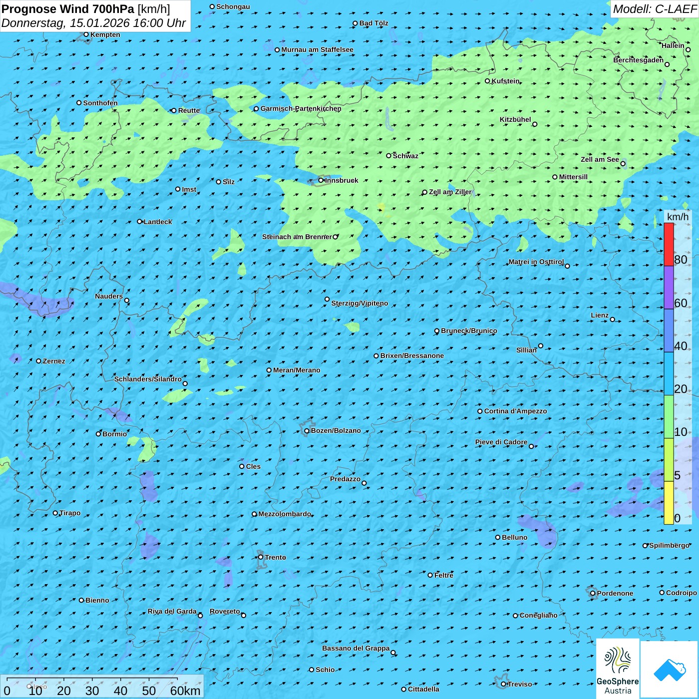Image resolution: width=699 pixels, height=699 pixels.
Task: Click the purple 60–80 km/h legend segment
Action: (x=669, y=287)
